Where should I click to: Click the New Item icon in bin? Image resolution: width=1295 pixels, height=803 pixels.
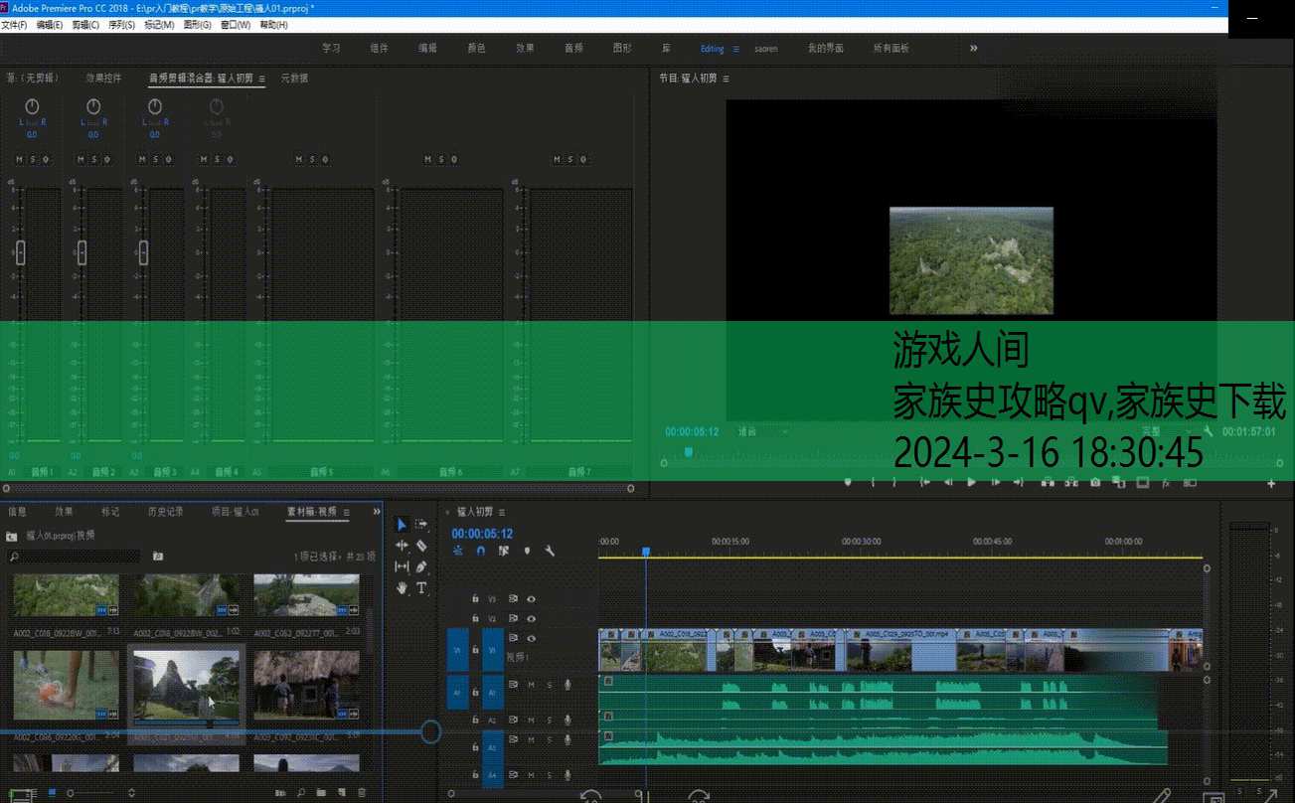click(341, 793)
